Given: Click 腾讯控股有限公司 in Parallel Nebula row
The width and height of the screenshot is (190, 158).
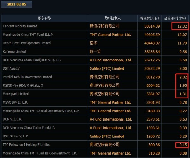Looking at the screenshot, I should coord(104,77).
